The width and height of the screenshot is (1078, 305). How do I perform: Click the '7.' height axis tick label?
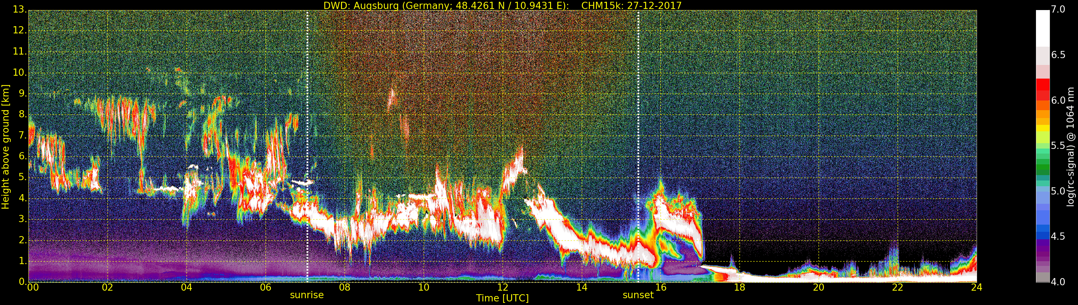pyautogui.click(x=23, y=135)
